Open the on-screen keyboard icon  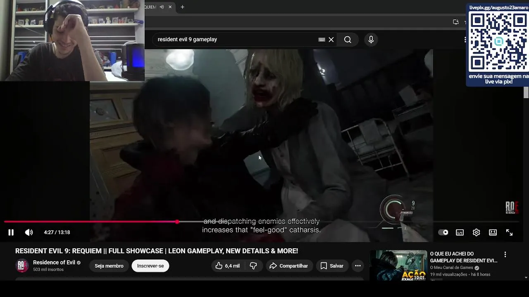point(322,40)
